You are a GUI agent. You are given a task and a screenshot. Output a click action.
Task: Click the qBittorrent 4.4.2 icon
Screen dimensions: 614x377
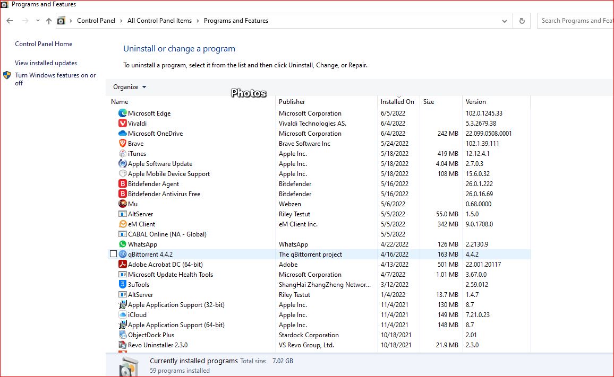pyautogui.click(x=123, y=254)
